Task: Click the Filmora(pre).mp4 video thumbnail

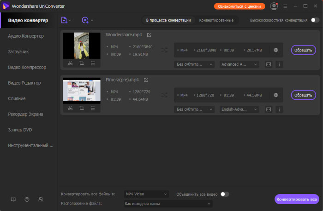Action: pyautogui.click(x=81, y=91)
